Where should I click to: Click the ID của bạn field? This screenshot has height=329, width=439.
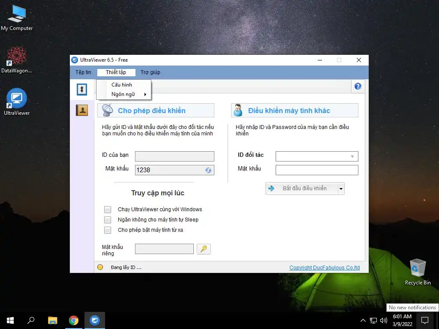[x=174, y=156]
